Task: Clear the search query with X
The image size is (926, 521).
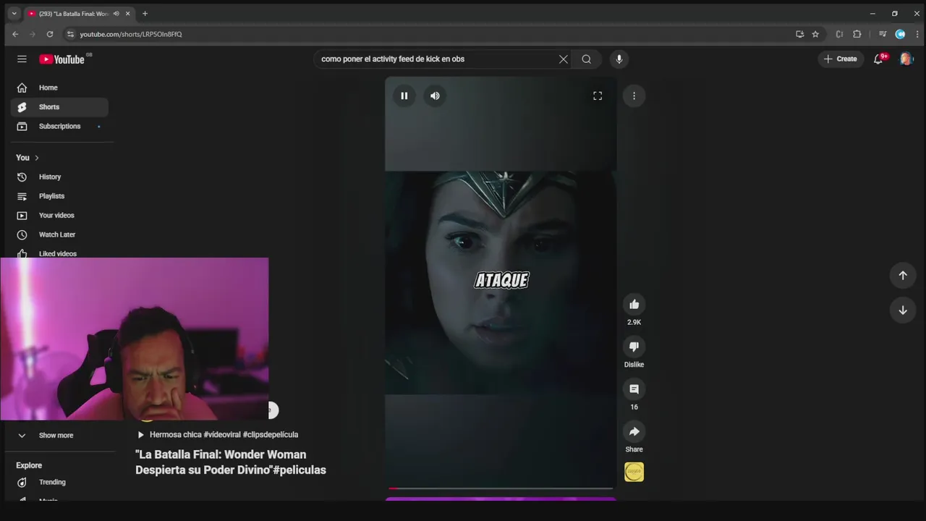Action: pyautogui.click(x=564, y=59)
